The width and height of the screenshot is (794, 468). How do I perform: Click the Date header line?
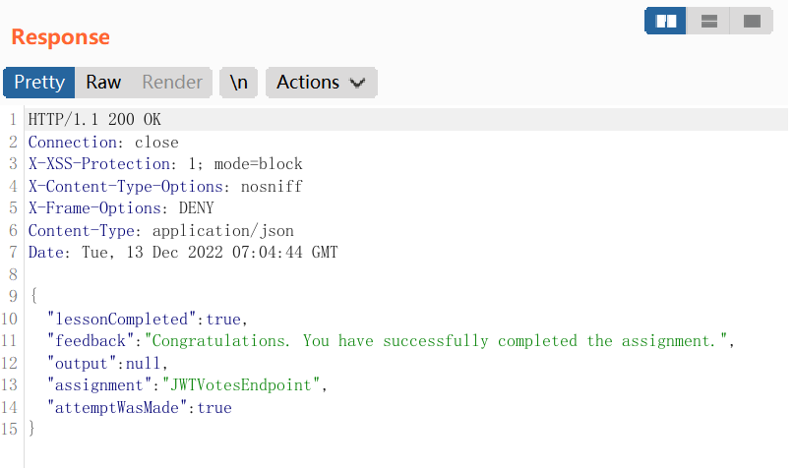(183, 252)
